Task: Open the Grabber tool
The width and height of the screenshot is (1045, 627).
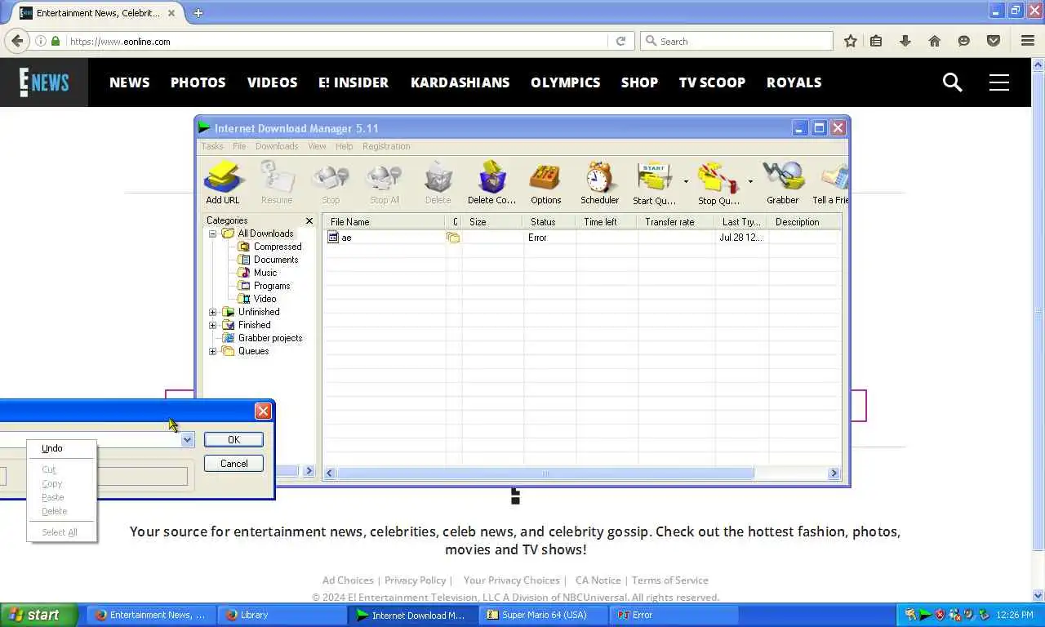Action: click(x=782, y=182)
